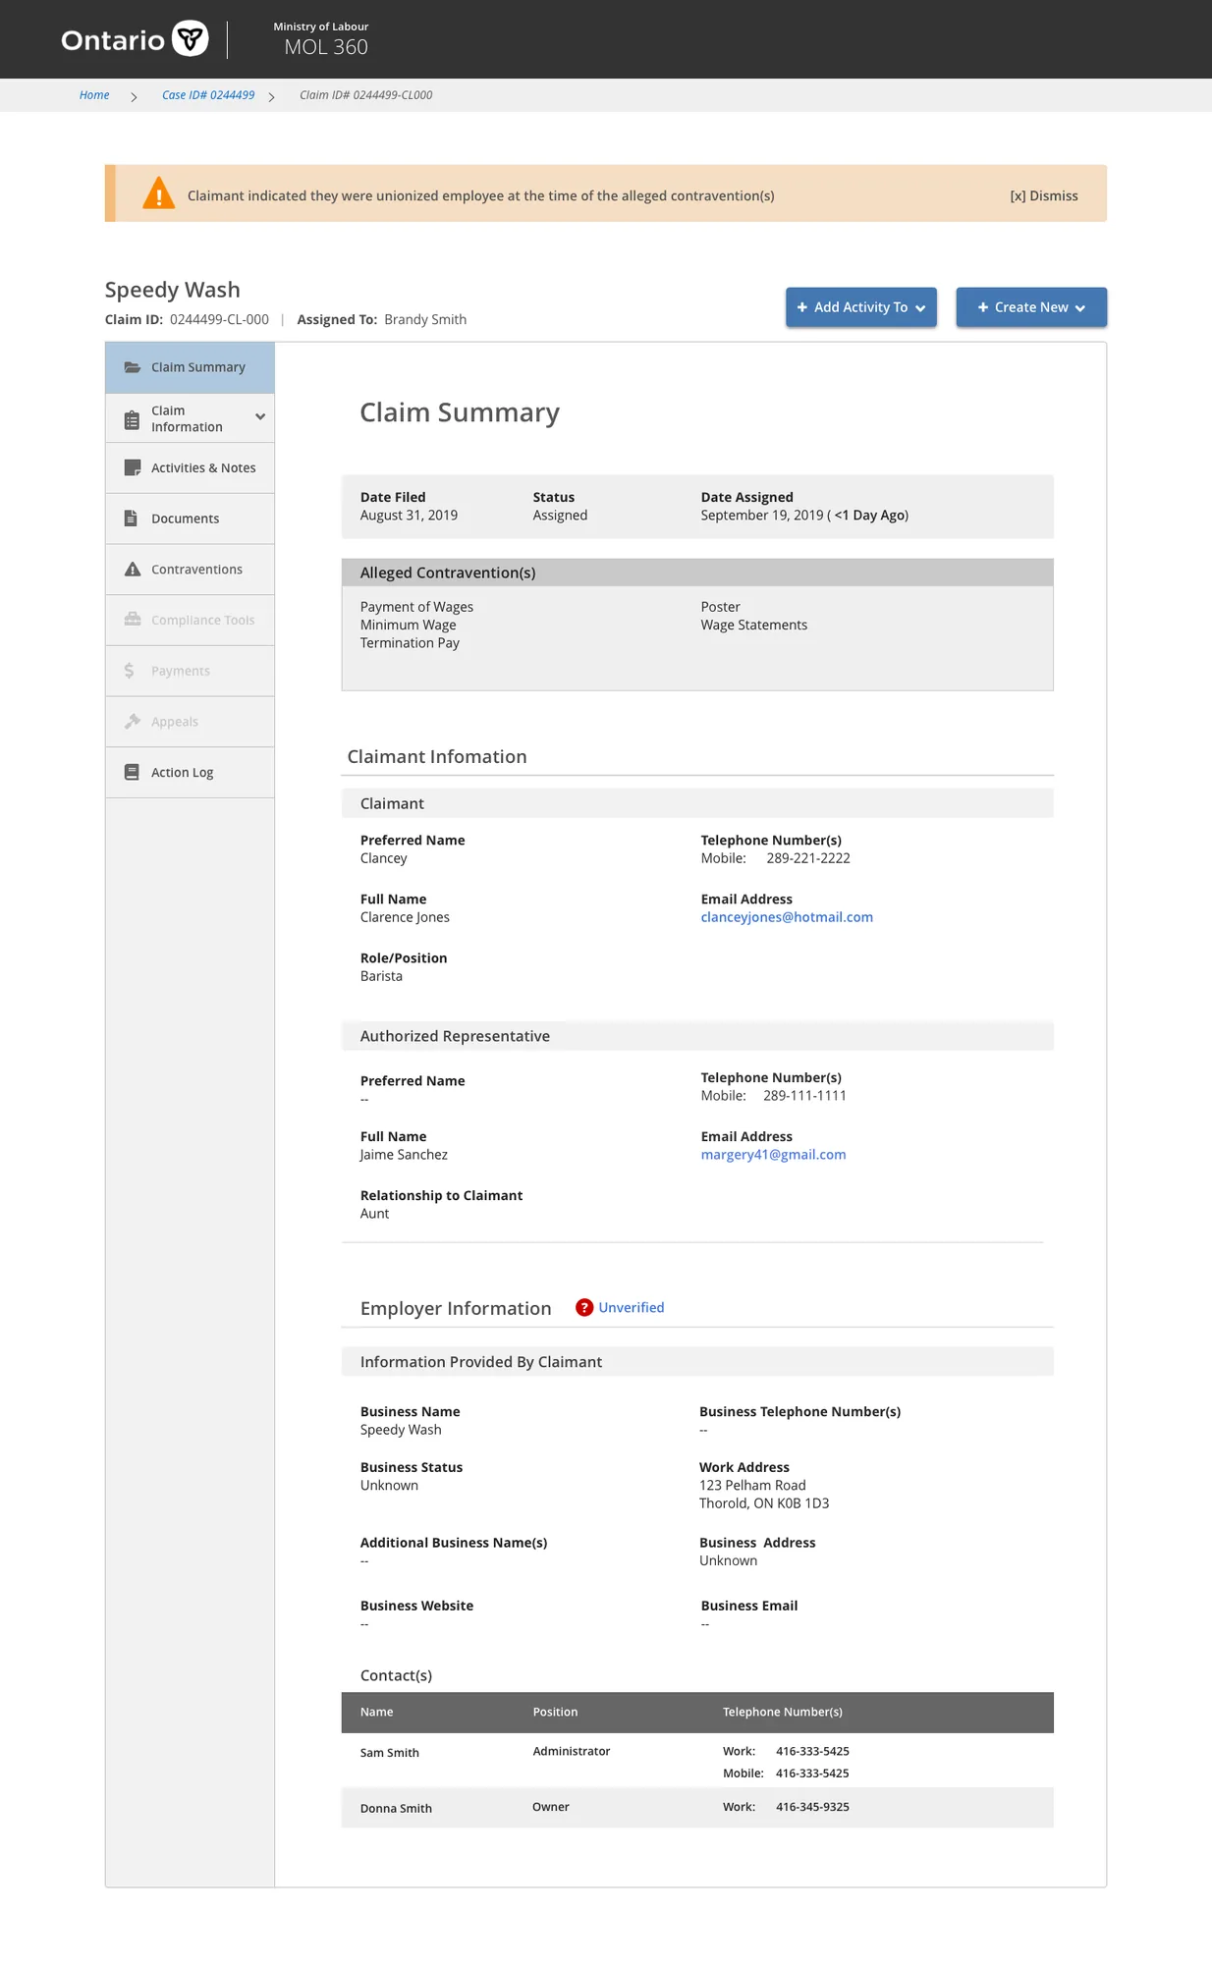Click the Telephone Number(s) column header
The width and height of the screenshot is (1212, 1964).
click(x=783, y=1712)
